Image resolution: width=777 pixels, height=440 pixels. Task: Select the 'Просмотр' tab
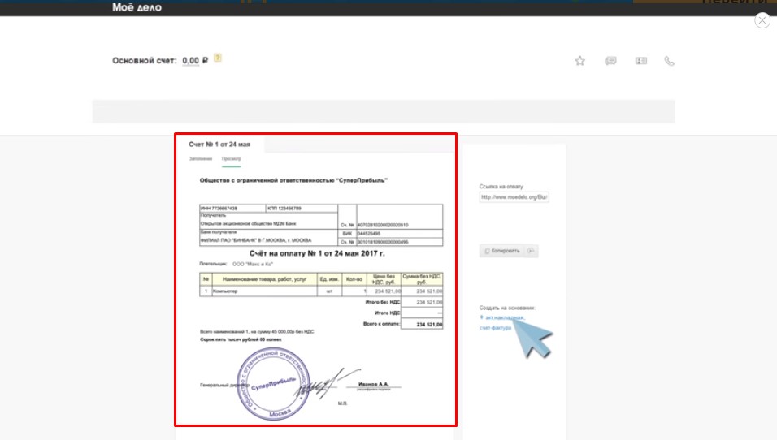[231, 158]
